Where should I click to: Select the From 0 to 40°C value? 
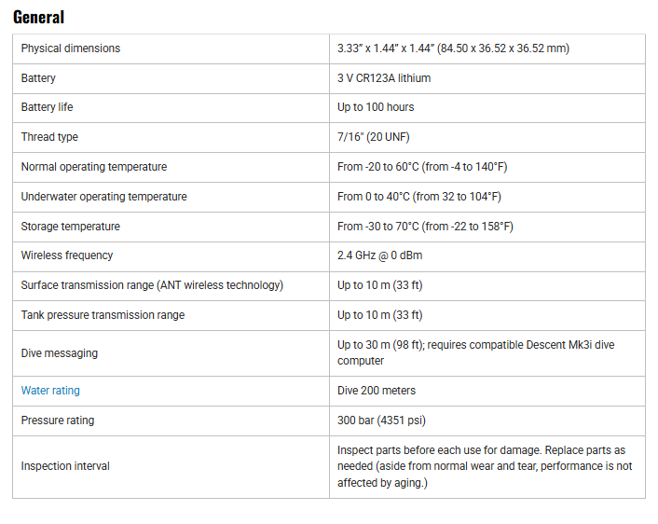pyautogui.click(x=419, y=197)
